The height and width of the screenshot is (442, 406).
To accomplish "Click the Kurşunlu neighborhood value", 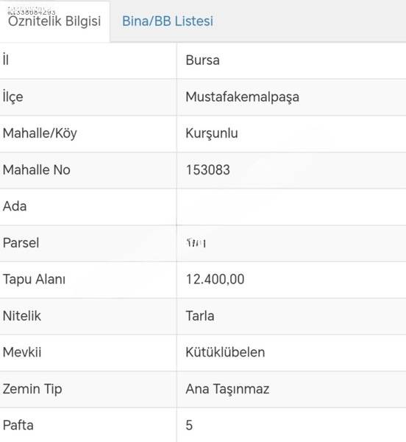I will (x=212, y=133).
